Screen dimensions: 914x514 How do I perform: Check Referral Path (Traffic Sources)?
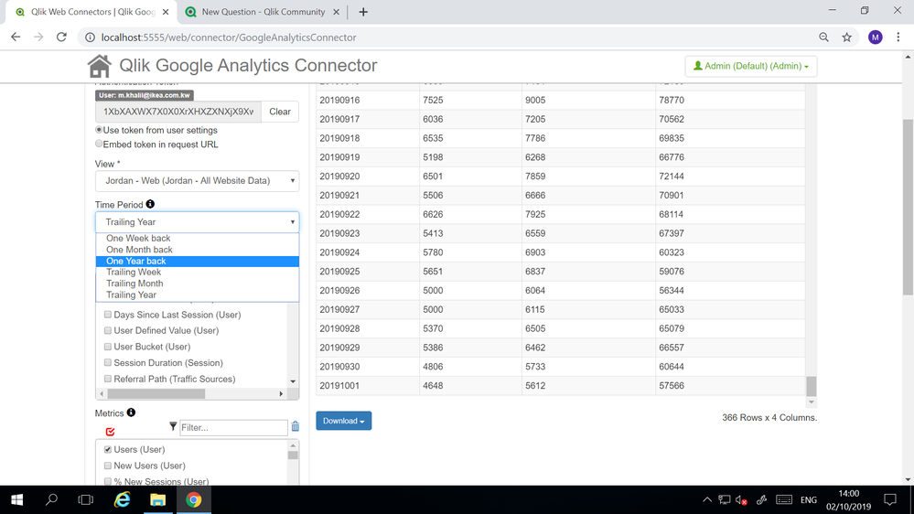108,379
